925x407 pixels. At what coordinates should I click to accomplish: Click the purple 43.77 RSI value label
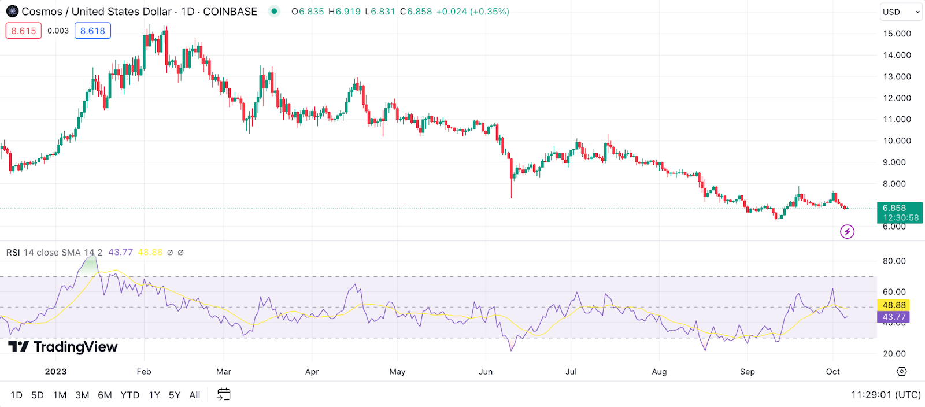894,317
